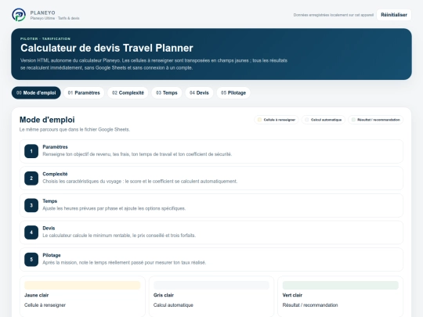Click the step 3 number badge

[x=31, y=205]
